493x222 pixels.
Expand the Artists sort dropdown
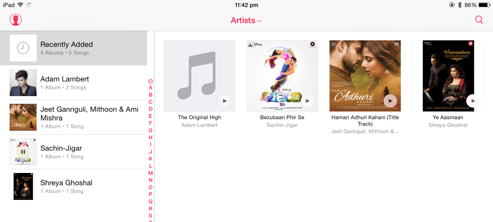[x=246, y=20]
